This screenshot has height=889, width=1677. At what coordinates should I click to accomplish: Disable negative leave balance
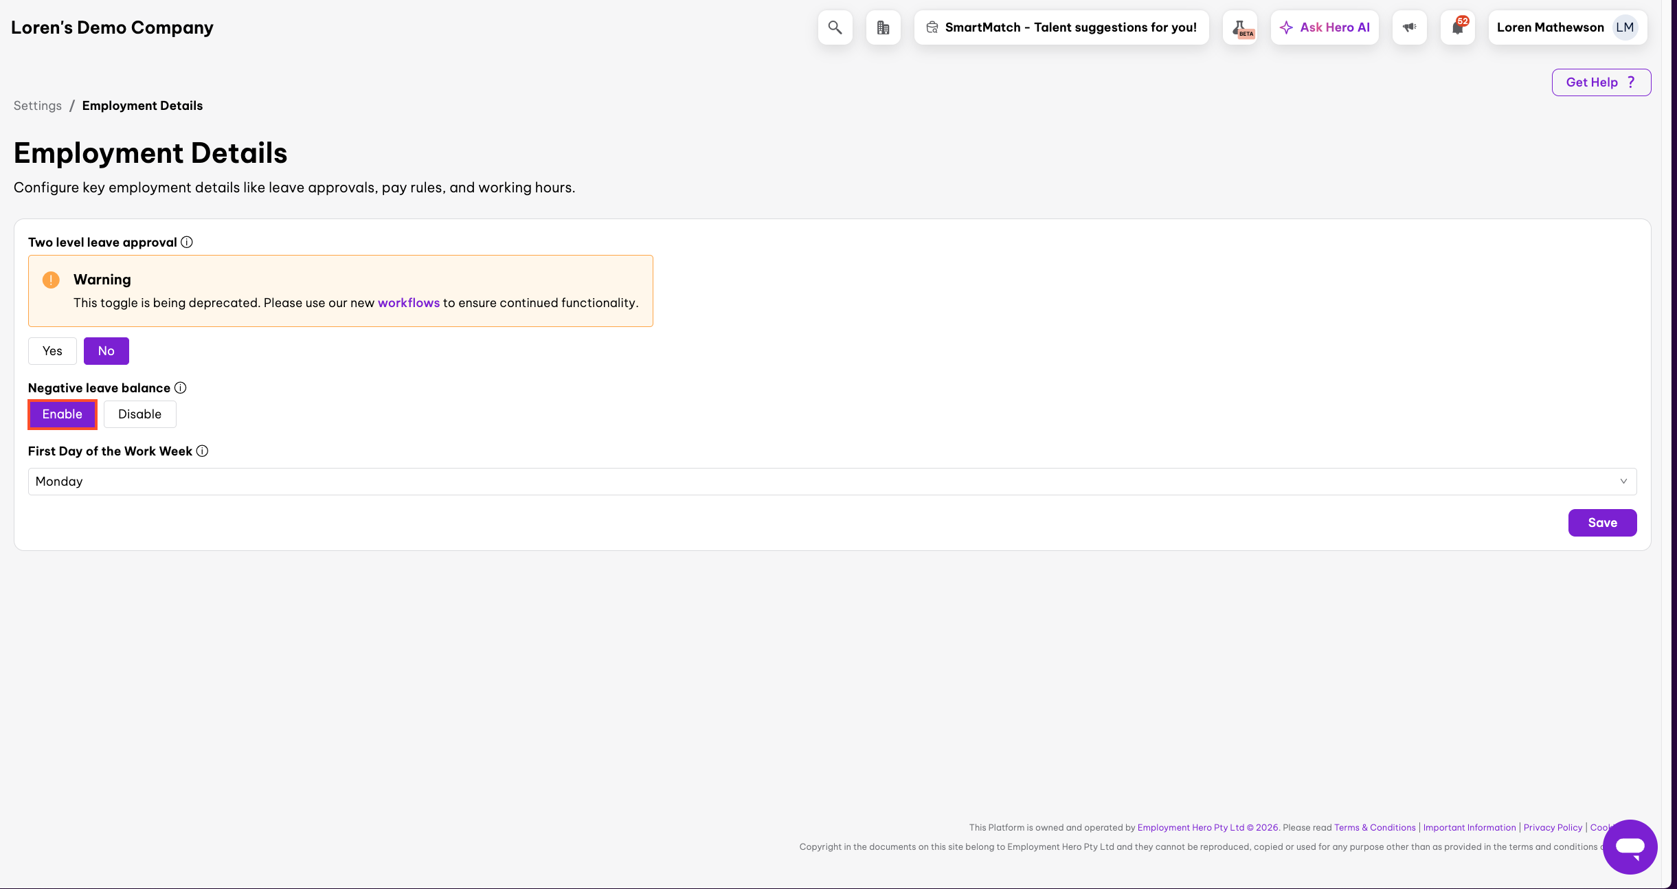[x=139, y=414]
